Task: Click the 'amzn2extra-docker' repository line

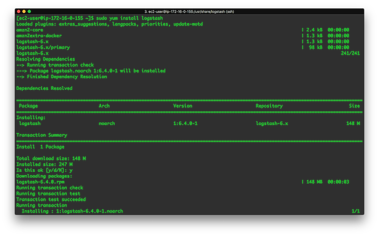Action: [39, 36]
